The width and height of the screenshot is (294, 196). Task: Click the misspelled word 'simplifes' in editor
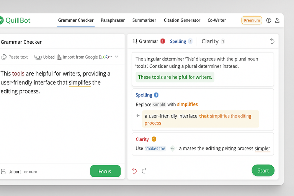80,83
